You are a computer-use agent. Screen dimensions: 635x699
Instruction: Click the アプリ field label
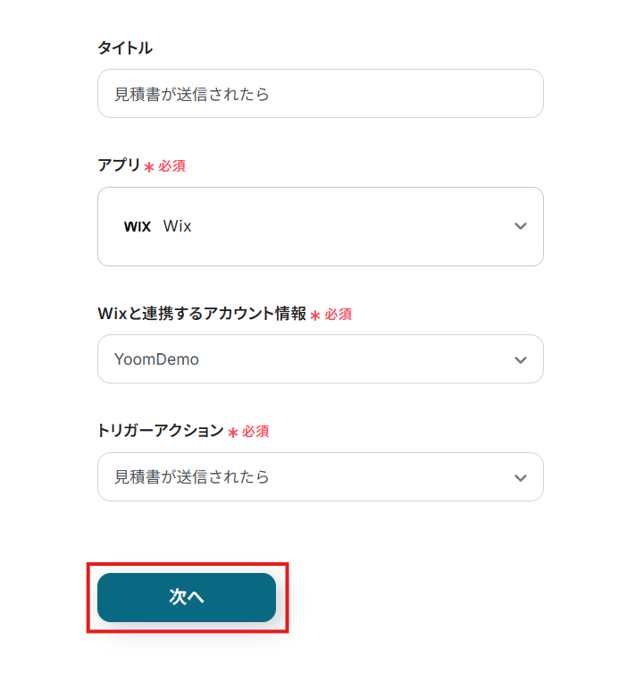(119, 165)
